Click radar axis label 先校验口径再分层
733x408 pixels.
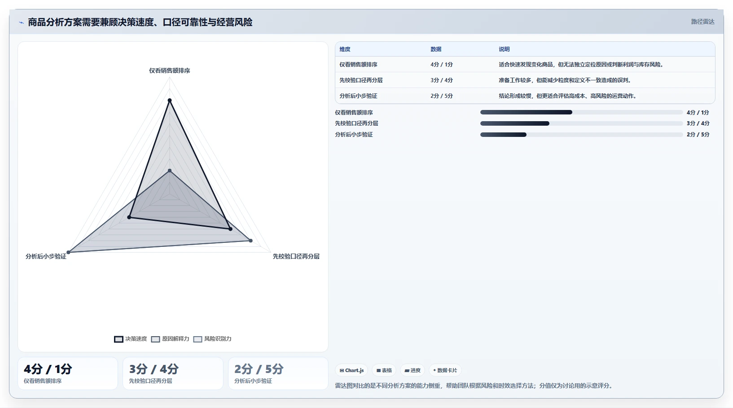click(296, 256)
